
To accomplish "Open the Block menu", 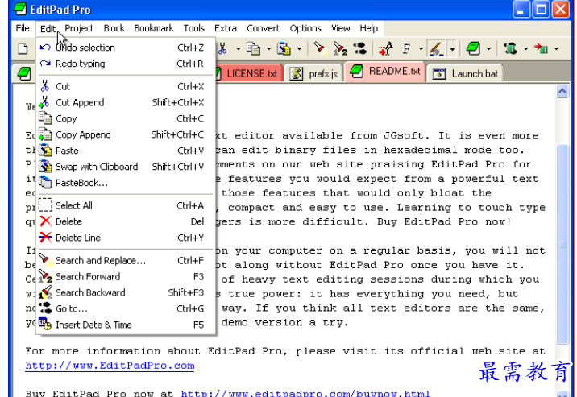I will (x=114, y=28).
